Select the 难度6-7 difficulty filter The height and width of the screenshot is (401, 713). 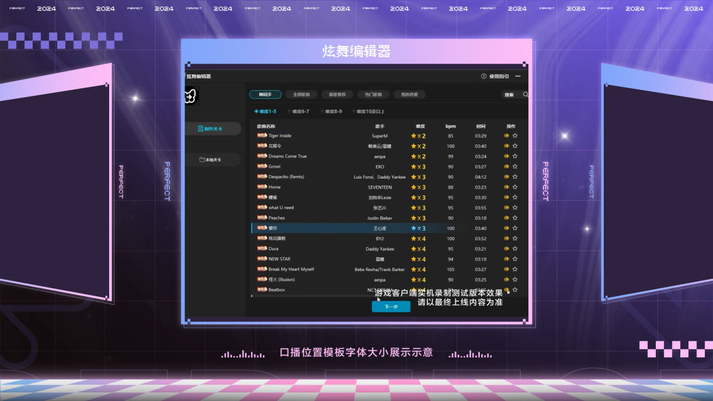pos(298,112)
